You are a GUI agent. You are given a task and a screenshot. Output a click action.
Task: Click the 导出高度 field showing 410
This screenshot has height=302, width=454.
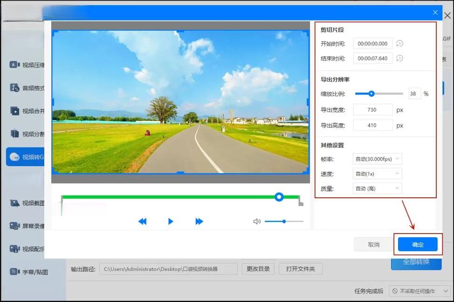tap(372, 126)
